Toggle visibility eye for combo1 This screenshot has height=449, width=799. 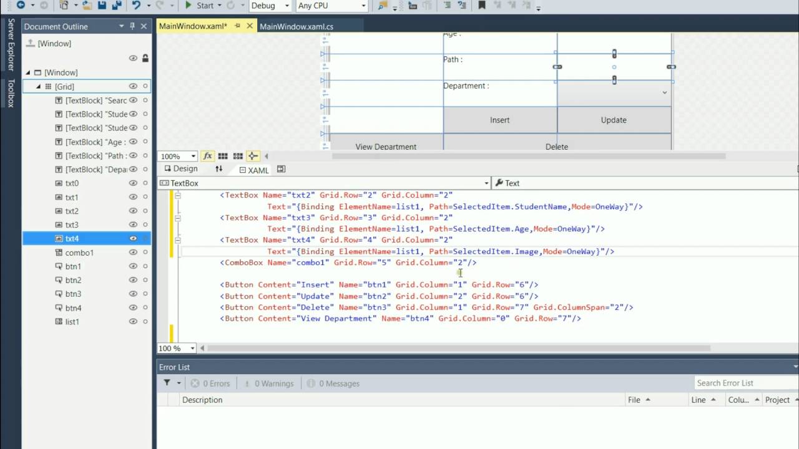tap(133, 253)
